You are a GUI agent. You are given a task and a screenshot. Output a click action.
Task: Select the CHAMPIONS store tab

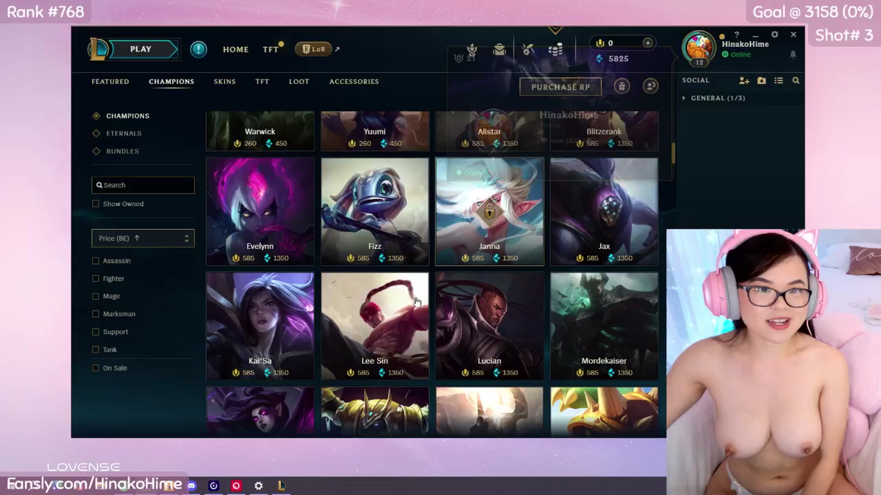172,82
